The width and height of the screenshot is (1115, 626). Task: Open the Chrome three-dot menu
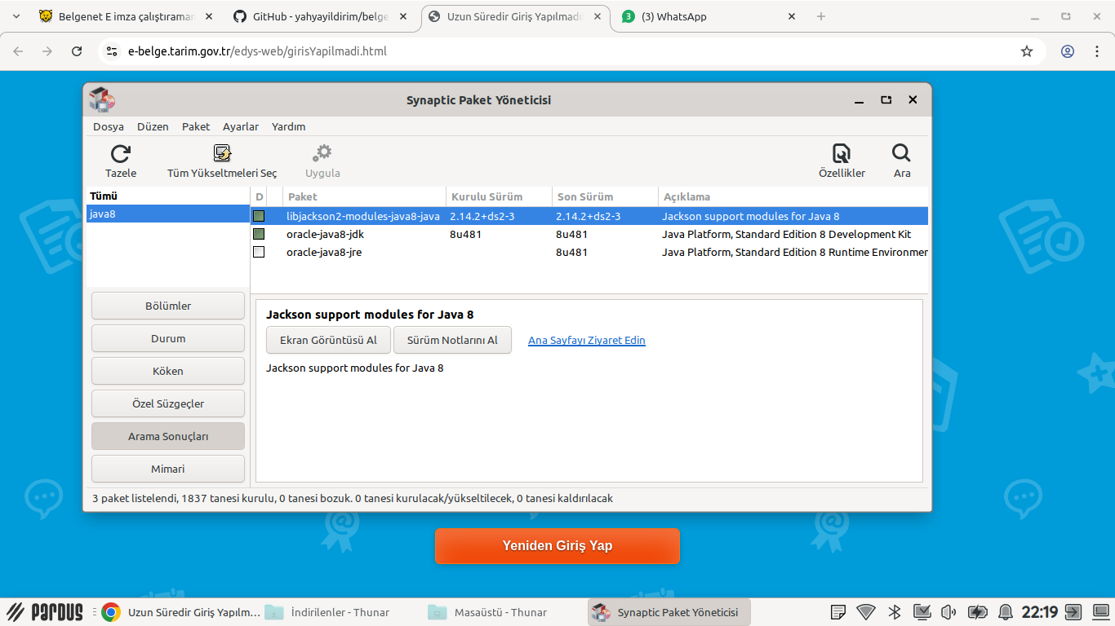click(1097, 51)
